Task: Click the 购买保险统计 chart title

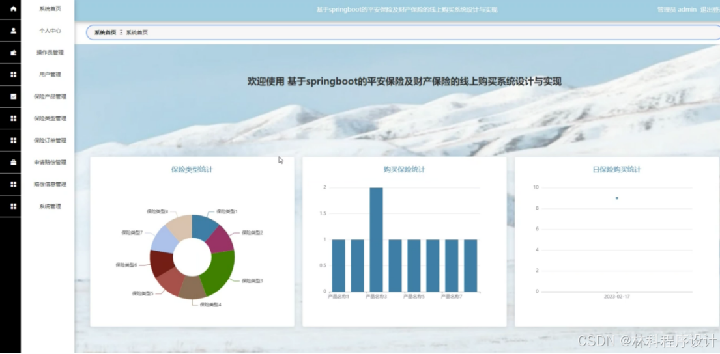Action: (404, 170)
